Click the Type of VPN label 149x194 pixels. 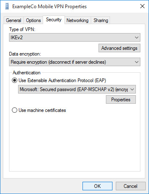(x=22, y=29)
